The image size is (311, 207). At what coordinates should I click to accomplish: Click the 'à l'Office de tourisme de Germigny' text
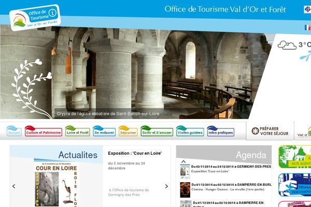point(129,193)
